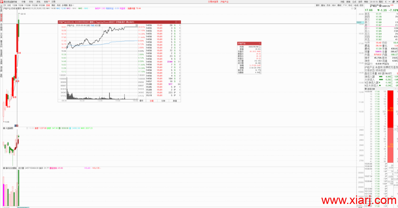Toggle the side panel icon above price axis

pyautogui.click(x=355, y=8)
